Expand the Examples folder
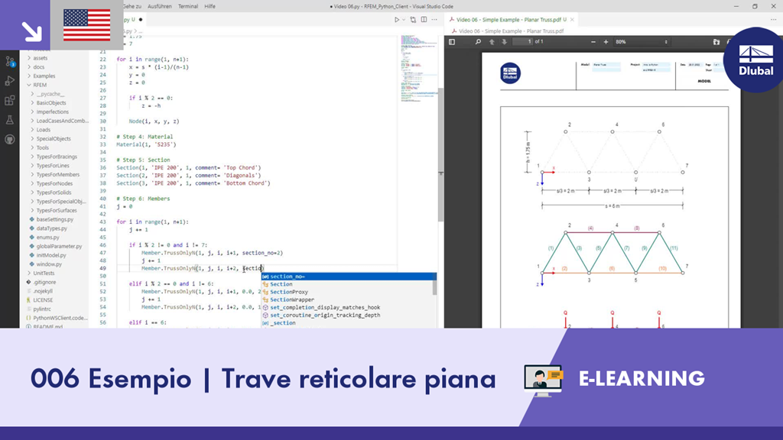Image resolution: width=783 pixels, height=440 pixels. click(44, 76)
